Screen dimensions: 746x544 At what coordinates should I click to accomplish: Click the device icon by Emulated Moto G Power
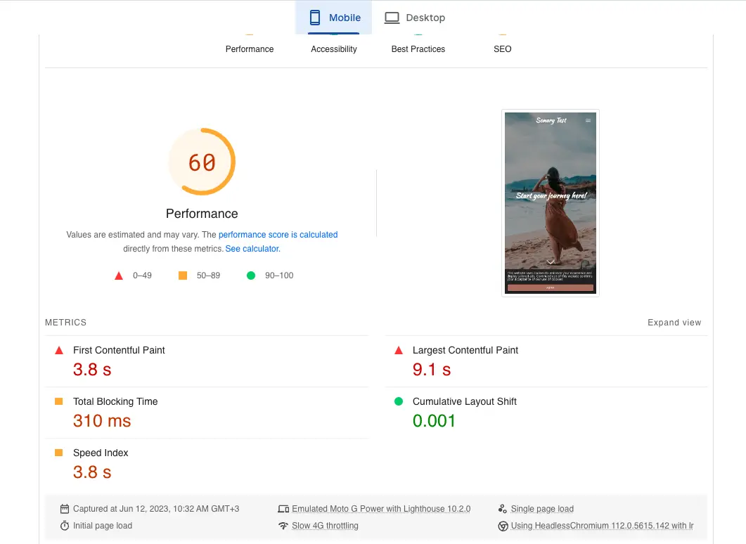click(283, 509)
